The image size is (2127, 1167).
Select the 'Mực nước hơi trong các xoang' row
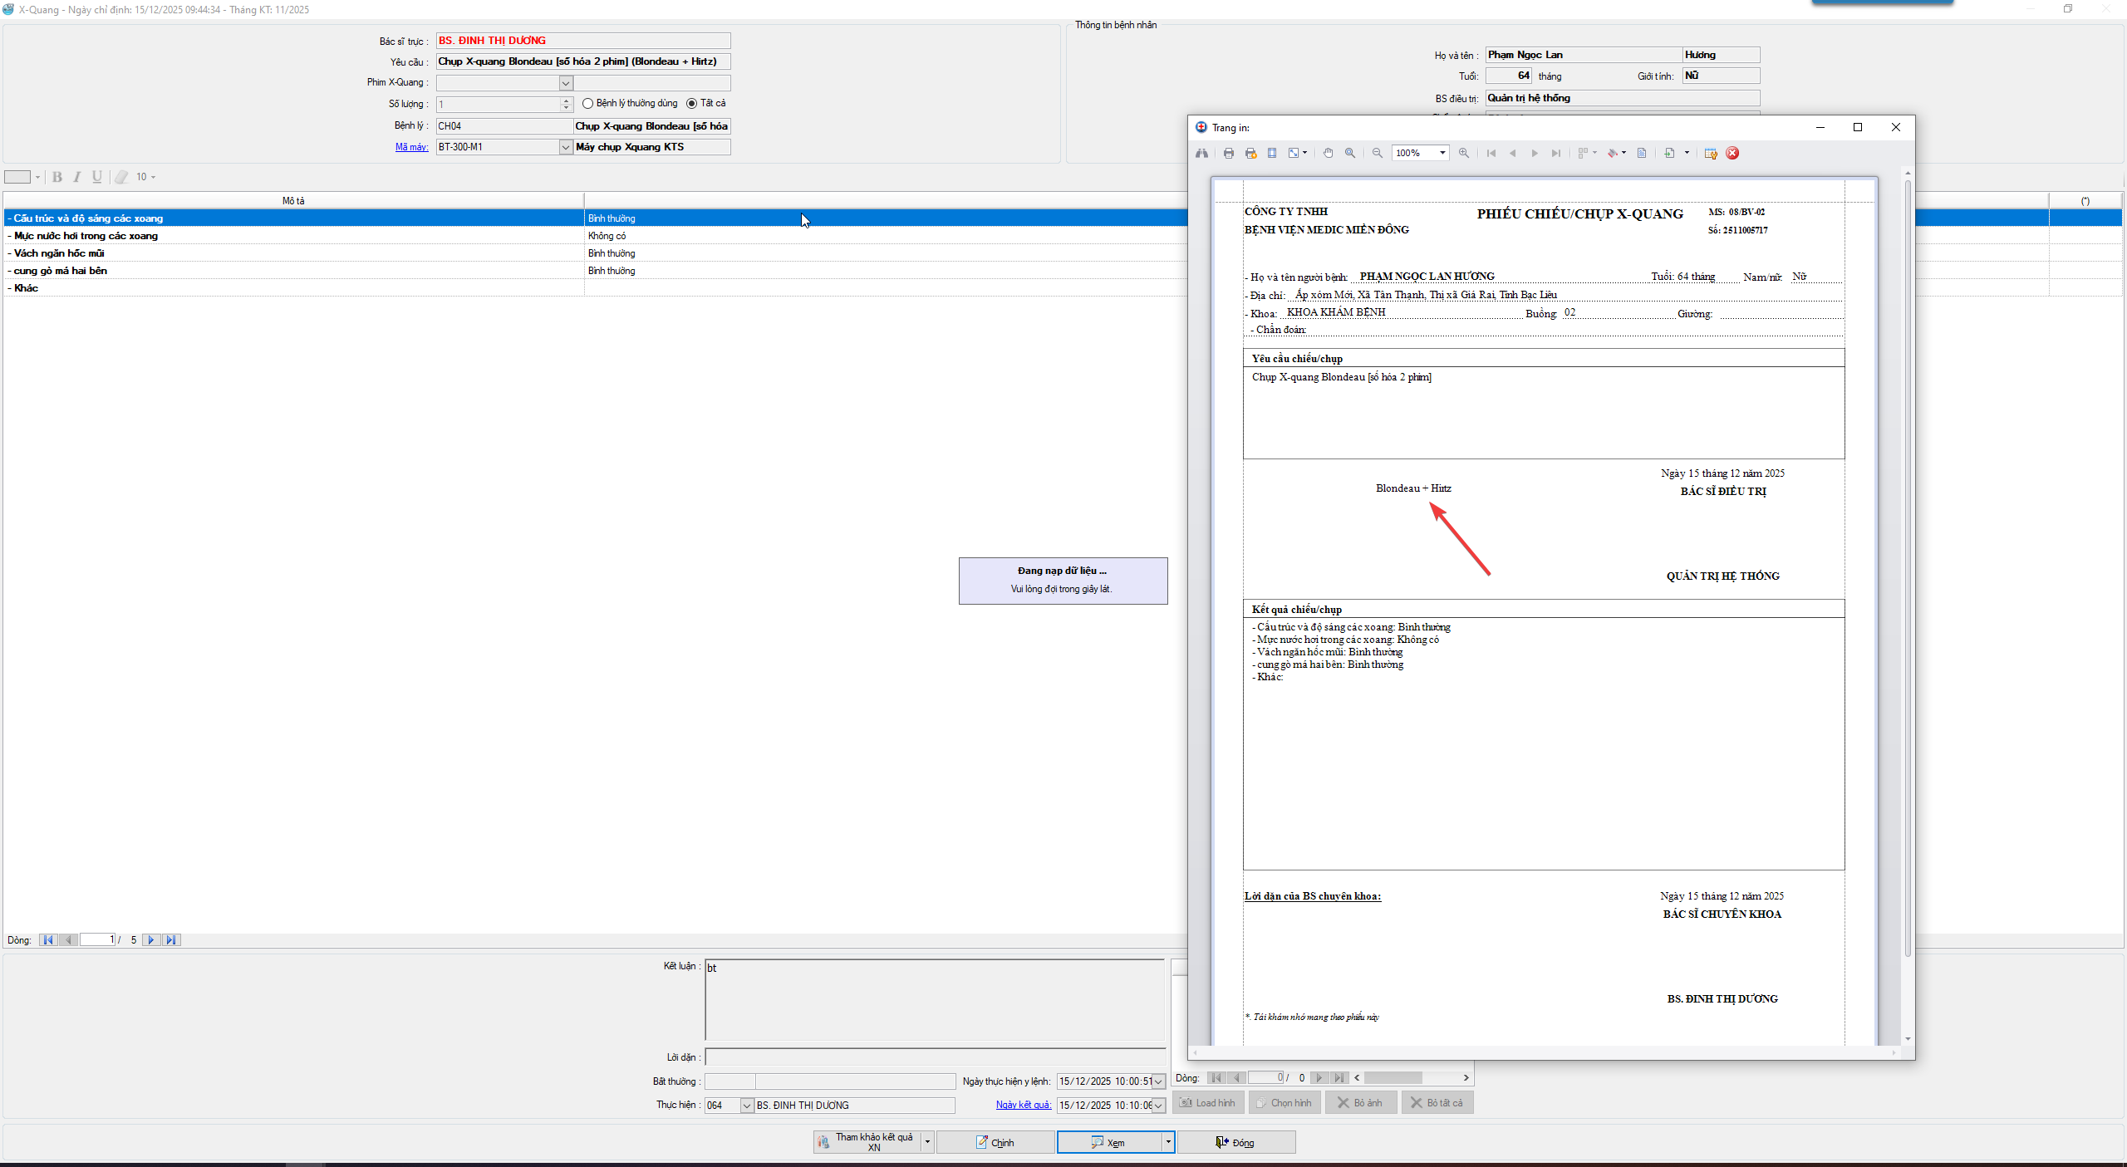(x=86, y=236)
